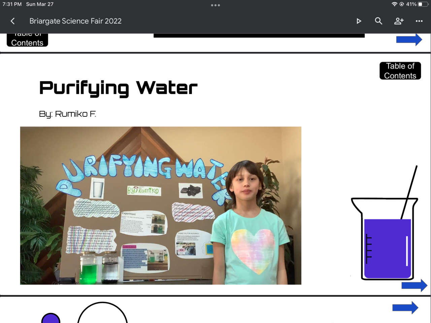Tap the orientation lock status icon
The height and width of the screenshot is (323, 431).
pos(402,4)
